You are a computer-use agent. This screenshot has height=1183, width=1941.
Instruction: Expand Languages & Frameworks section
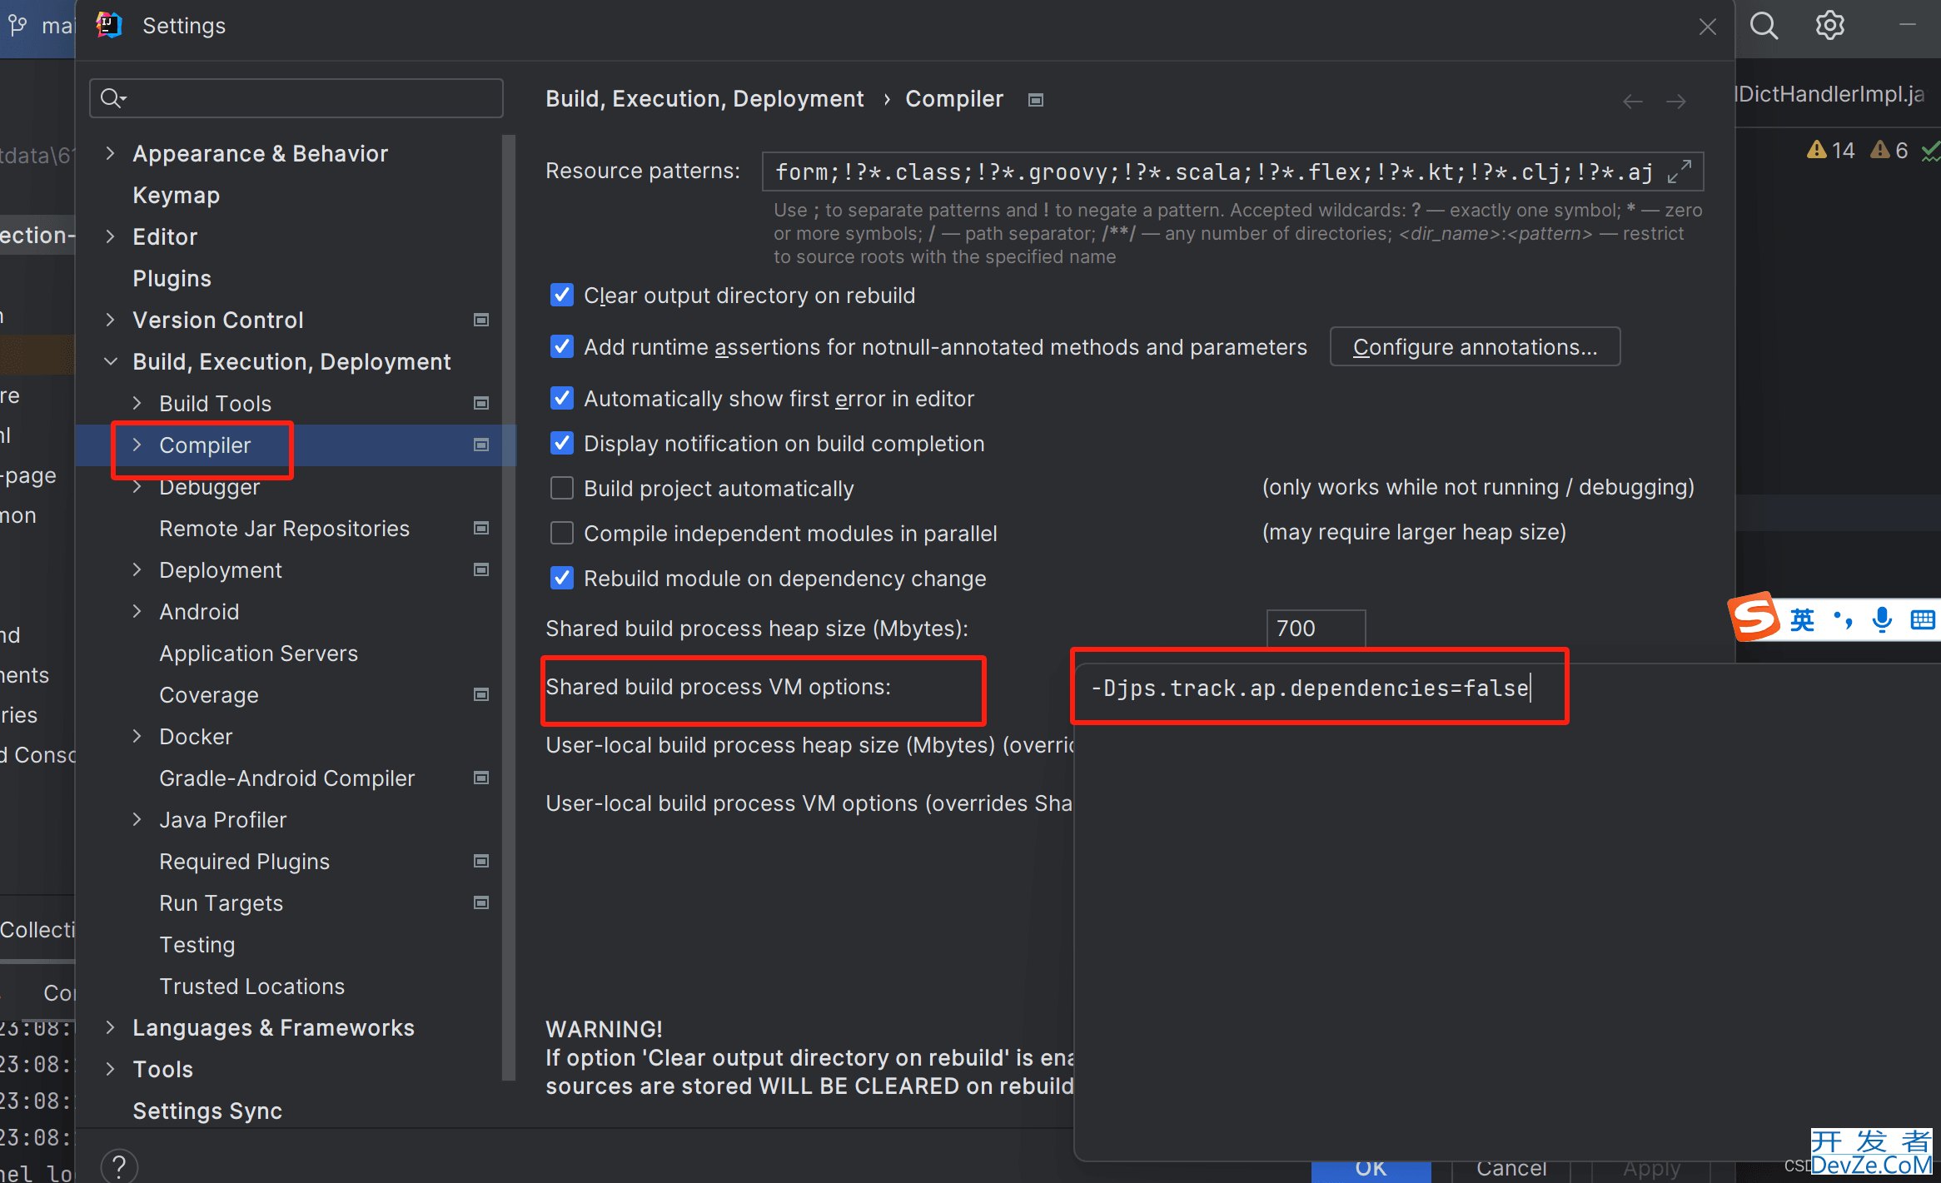point(110,1027)
